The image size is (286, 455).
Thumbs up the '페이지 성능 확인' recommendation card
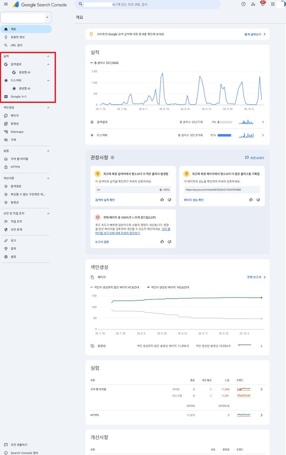(251, 200)
